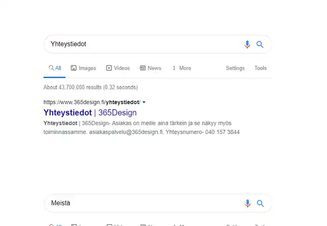Image resolution: width=327 pixels, height=226 pixels.
Task: Click the Videos tab play icon
Action: [109, 68]
